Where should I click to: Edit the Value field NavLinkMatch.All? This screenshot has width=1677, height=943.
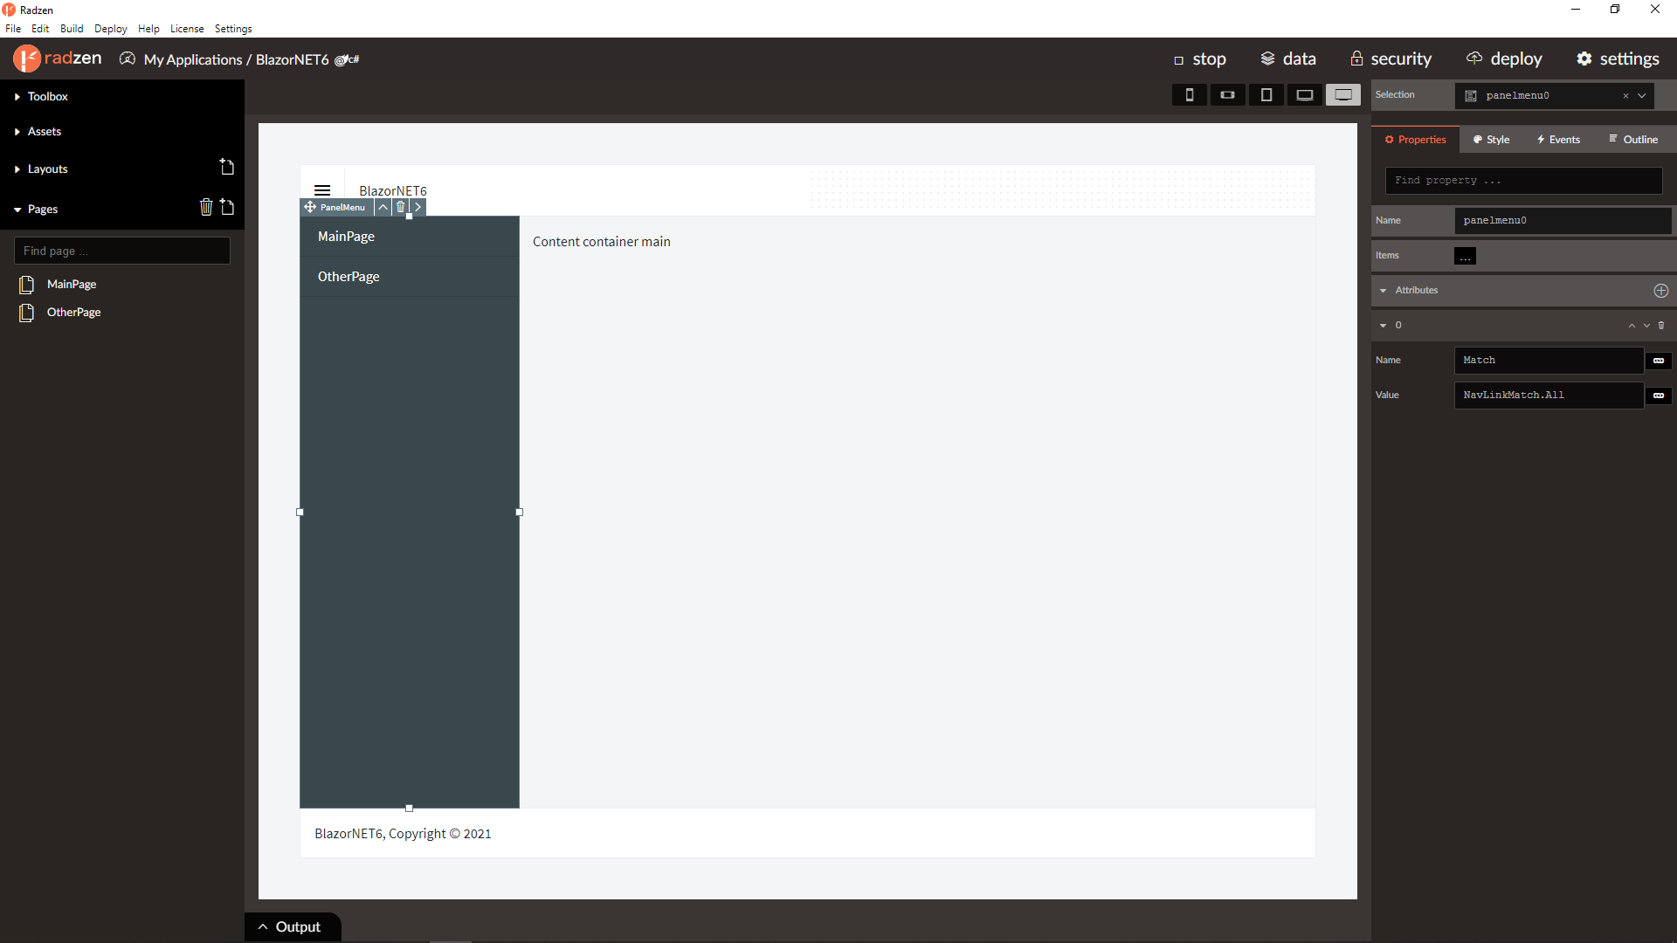(x=1549, y=395)
